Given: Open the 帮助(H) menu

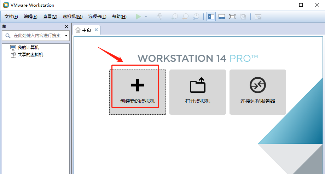Looking at the screenshot, I should tap(119, 17).
